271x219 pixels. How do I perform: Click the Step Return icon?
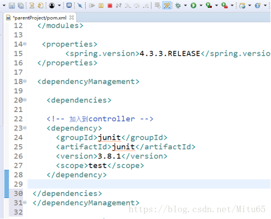tap(146, 5)
